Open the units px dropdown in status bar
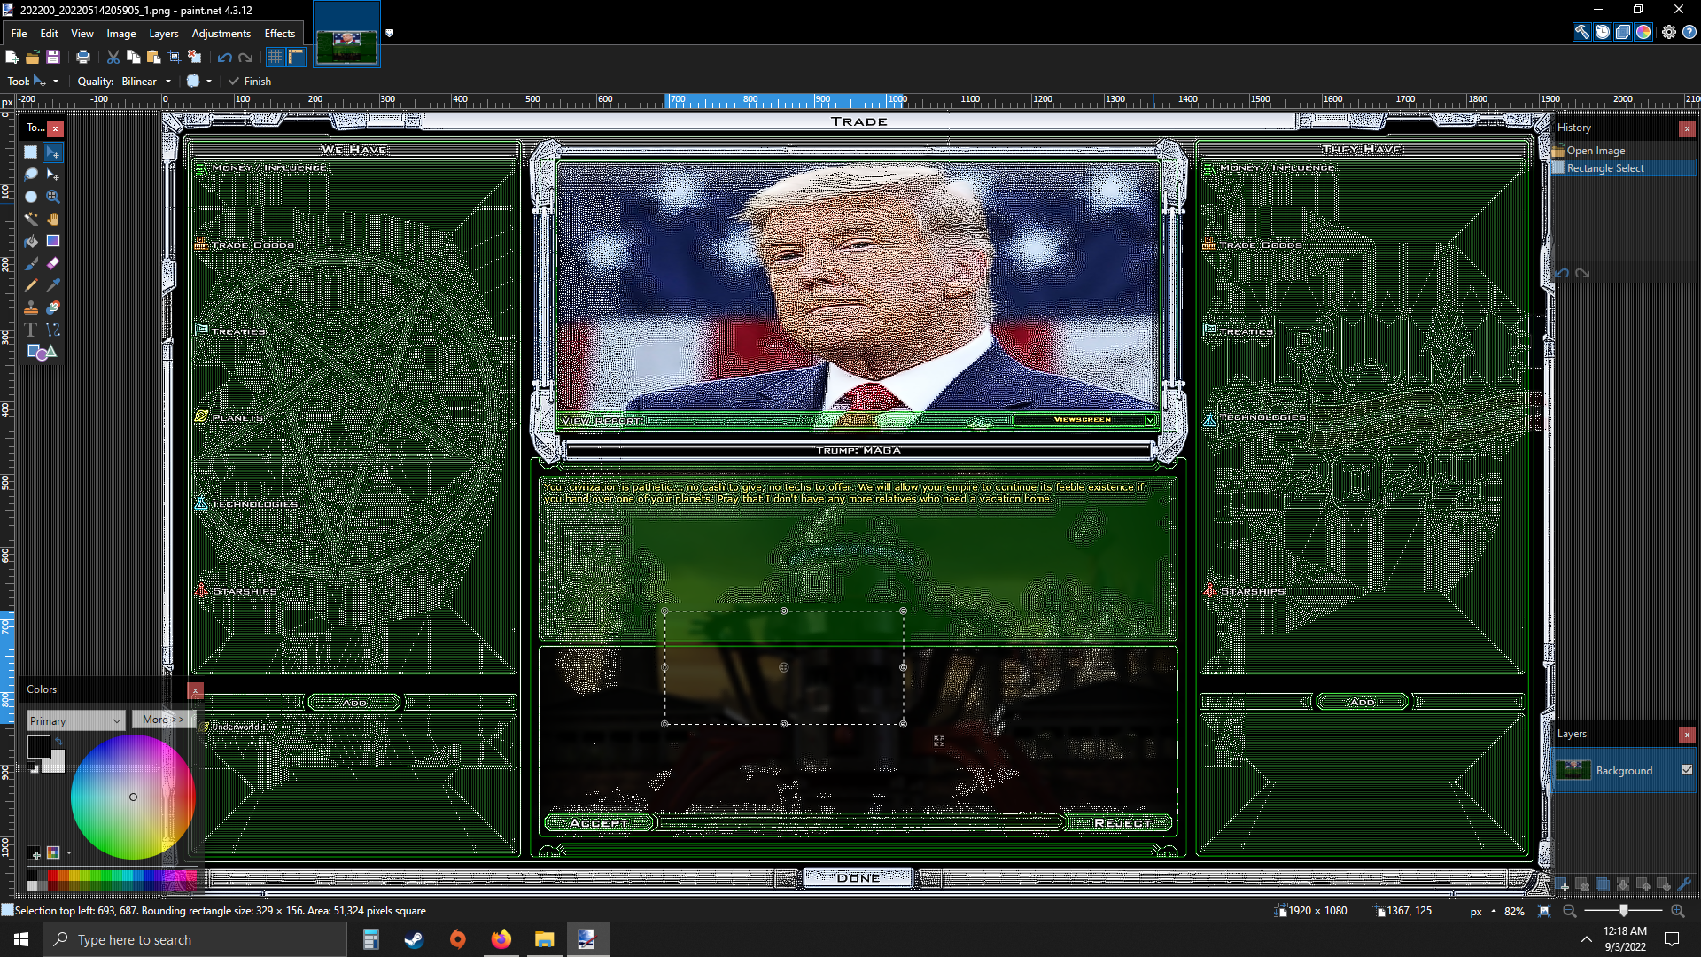Image resolution: width=1701 pixels, height=957 pixels. [1482, 911]
